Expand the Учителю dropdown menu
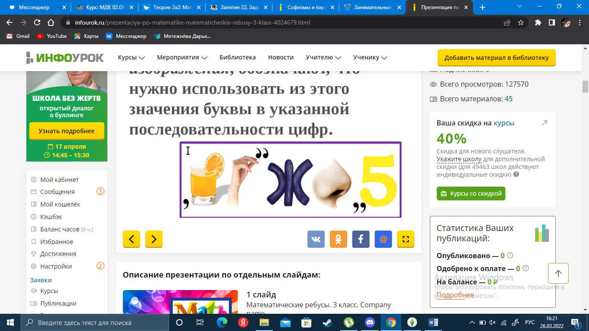 click(x=323, y=57)
